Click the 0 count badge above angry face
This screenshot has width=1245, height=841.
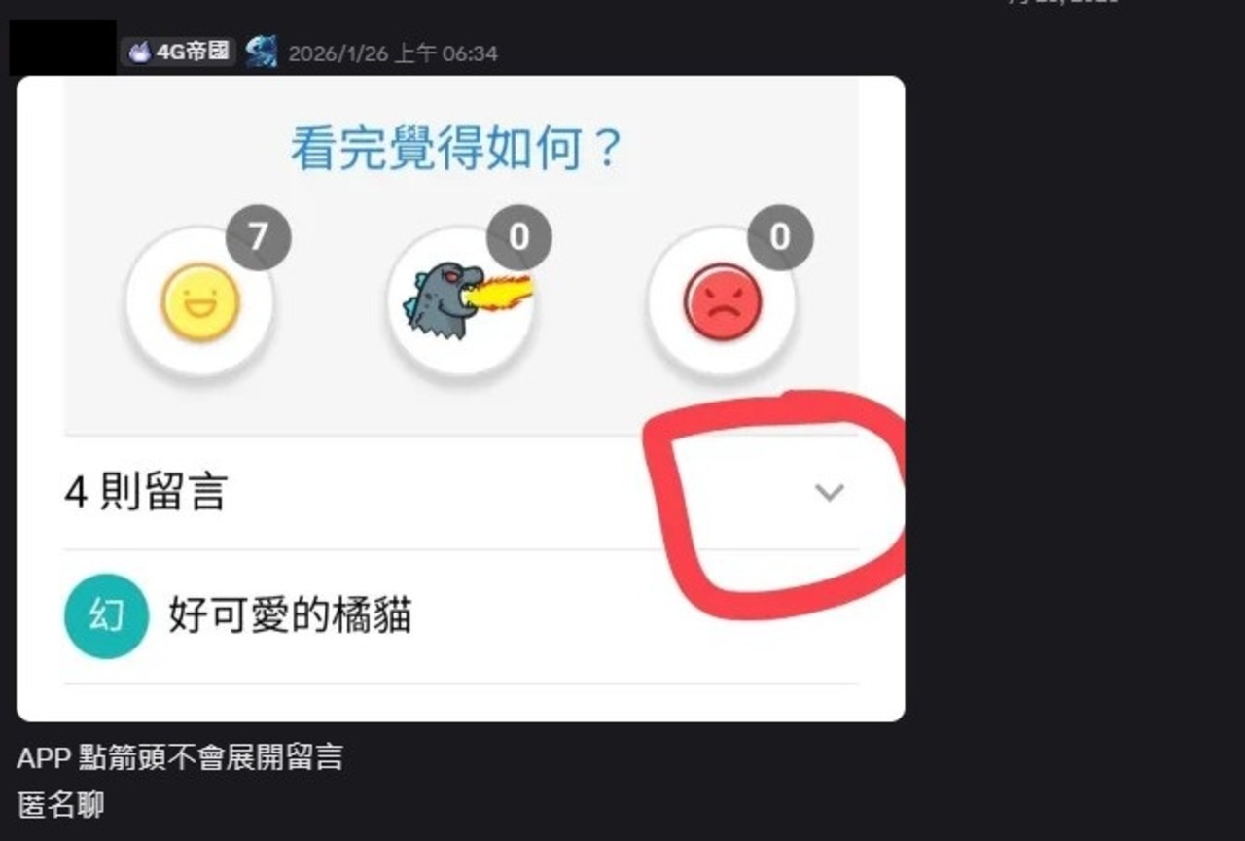pyautogui.click(x=780, y=237)
